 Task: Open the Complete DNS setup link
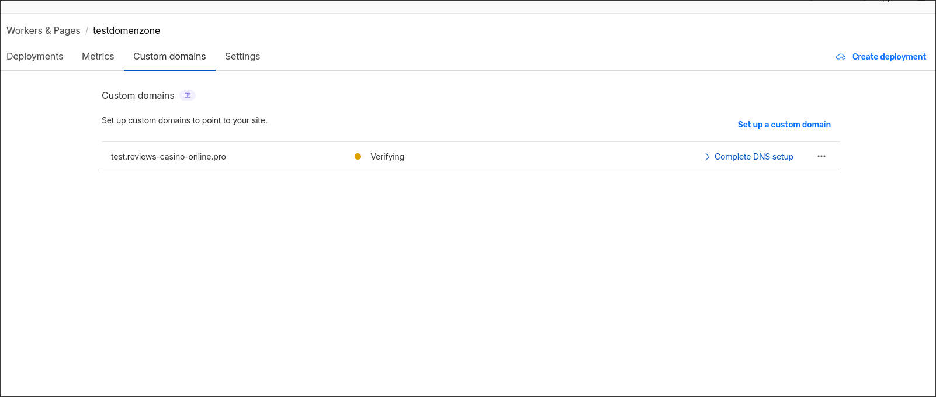[754, 157]
